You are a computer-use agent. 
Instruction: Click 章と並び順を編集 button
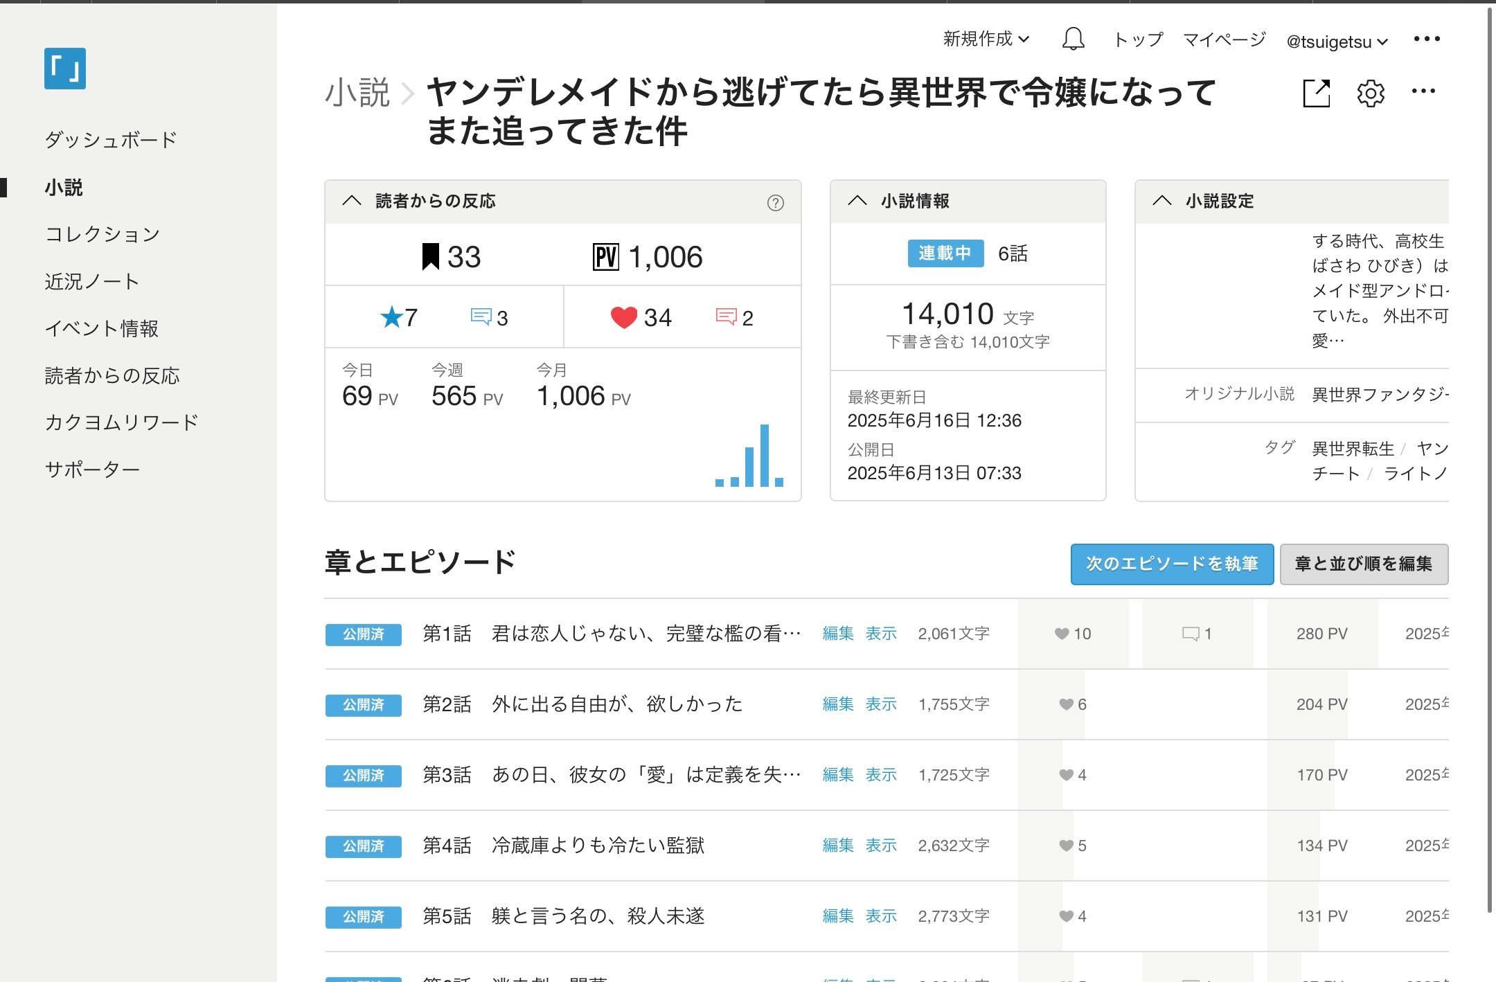(x=1363, y=564)
